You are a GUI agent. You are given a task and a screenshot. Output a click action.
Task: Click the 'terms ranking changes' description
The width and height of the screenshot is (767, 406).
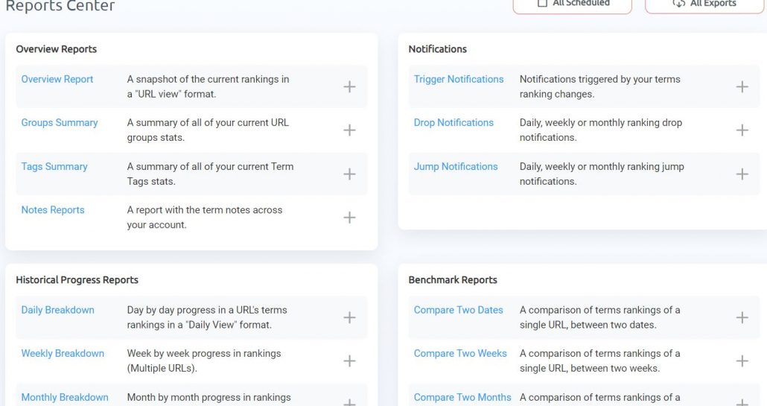[x=599, y=86]
